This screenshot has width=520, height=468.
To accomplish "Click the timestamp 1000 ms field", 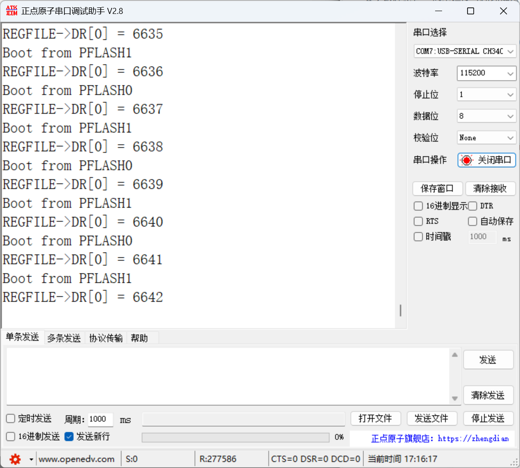I will [x=482, y=237].
